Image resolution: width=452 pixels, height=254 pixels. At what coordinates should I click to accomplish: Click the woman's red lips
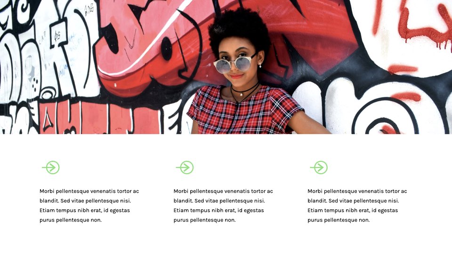(236, 76)
